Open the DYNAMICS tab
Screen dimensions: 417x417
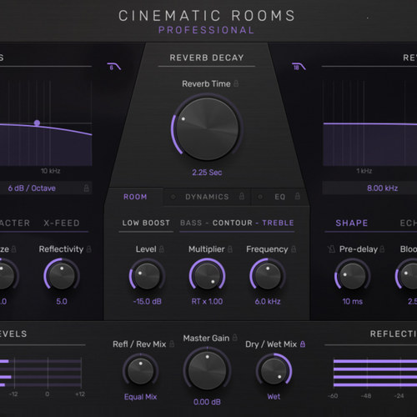click(x=207, y=197)
